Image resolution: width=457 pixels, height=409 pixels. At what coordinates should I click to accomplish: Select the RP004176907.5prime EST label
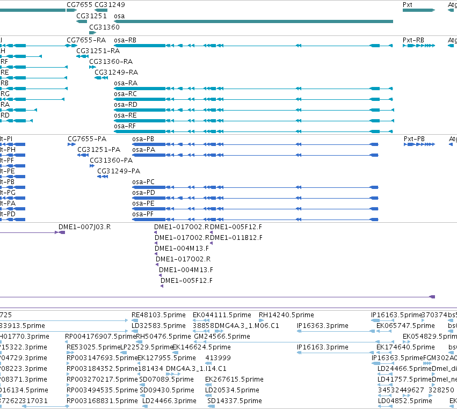pos(100,337)
